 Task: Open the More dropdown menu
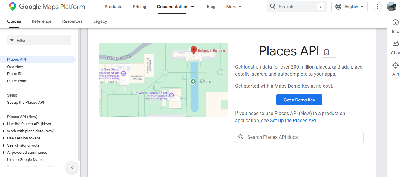234,7
